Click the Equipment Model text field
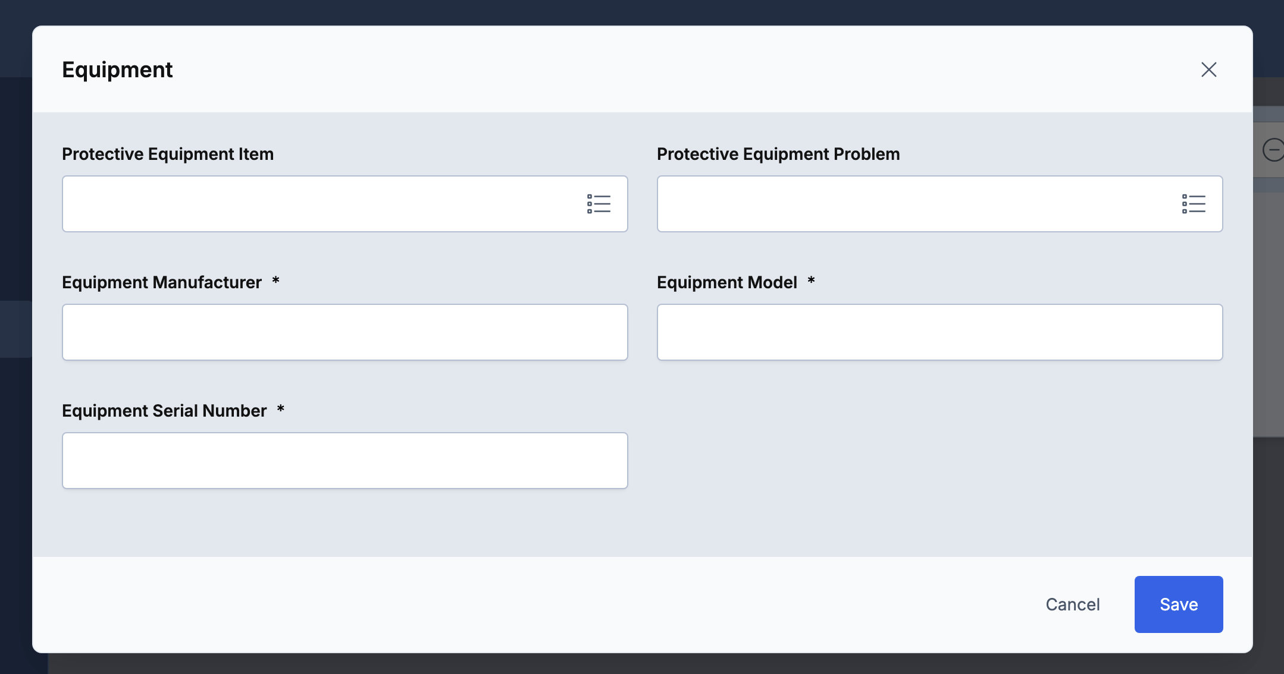This screenshot has width=1284, height=674. coord(939,332)
